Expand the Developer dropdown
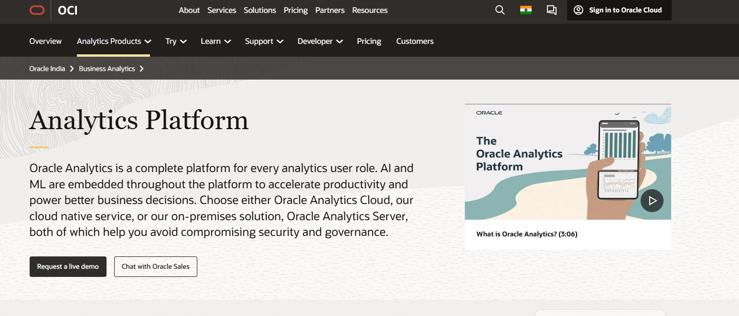739x316 pixels. point(320,41)
